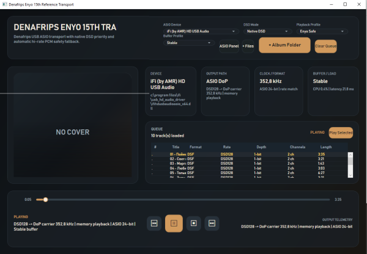Stop playback with the square icon

pos(193,223)
